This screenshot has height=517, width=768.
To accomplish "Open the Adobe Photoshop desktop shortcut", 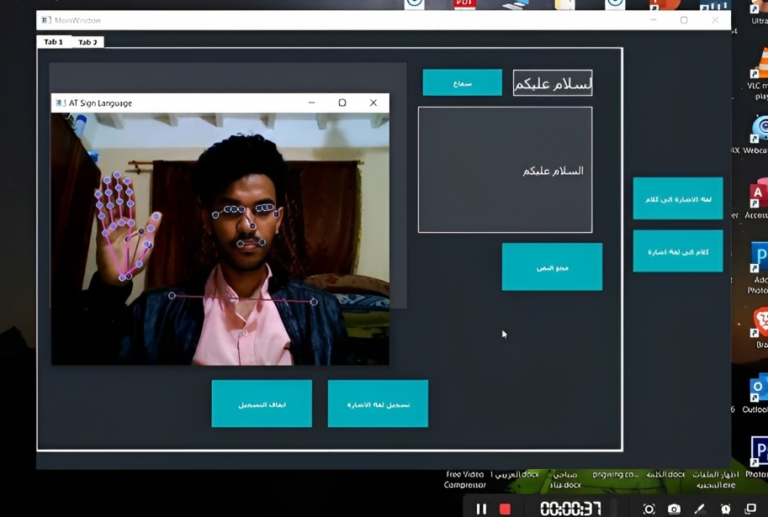I will click(x=759, y=268).
